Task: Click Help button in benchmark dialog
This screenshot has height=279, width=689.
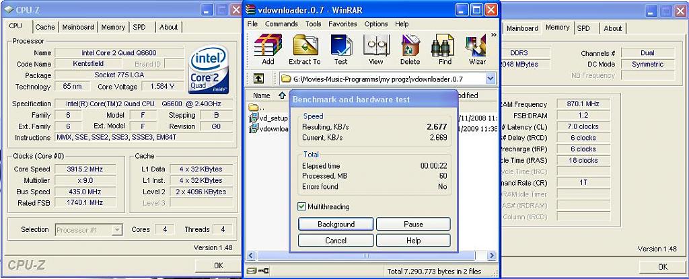Action: point(413,240)
